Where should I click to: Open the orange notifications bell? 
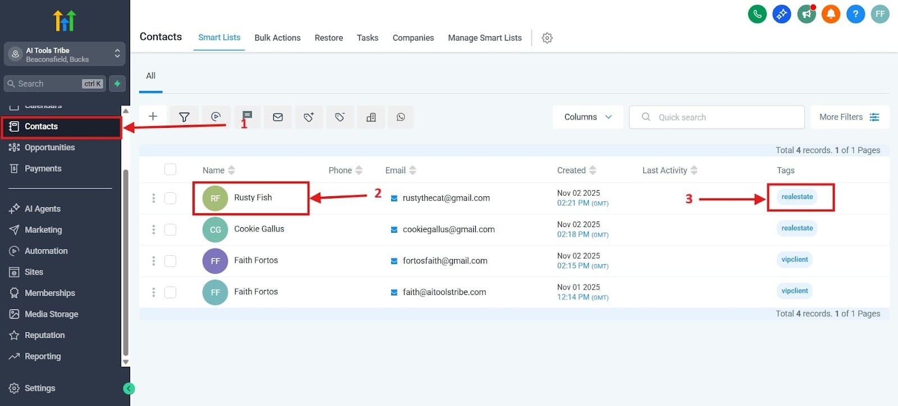pos(831,14)
